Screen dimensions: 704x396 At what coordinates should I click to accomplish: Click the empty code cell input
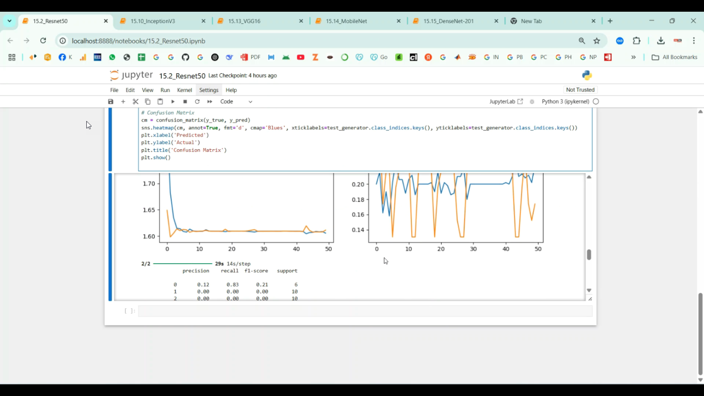click(x=365, y=311)
